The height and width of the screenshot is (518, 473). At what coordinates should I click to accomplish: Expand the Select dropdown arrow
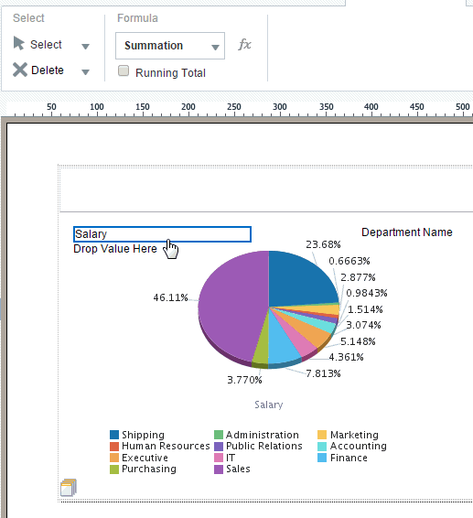86,47
